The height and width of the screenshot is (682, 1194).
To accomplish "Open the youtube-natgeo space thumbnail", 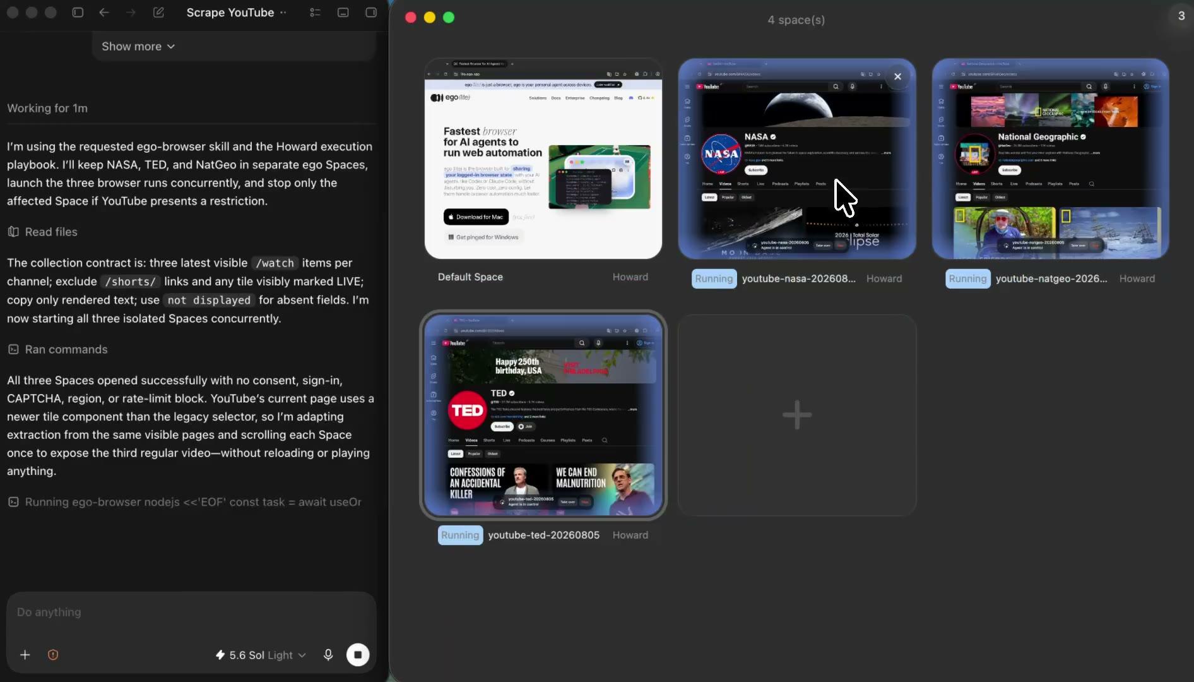I will click(x=1051, y=159).
